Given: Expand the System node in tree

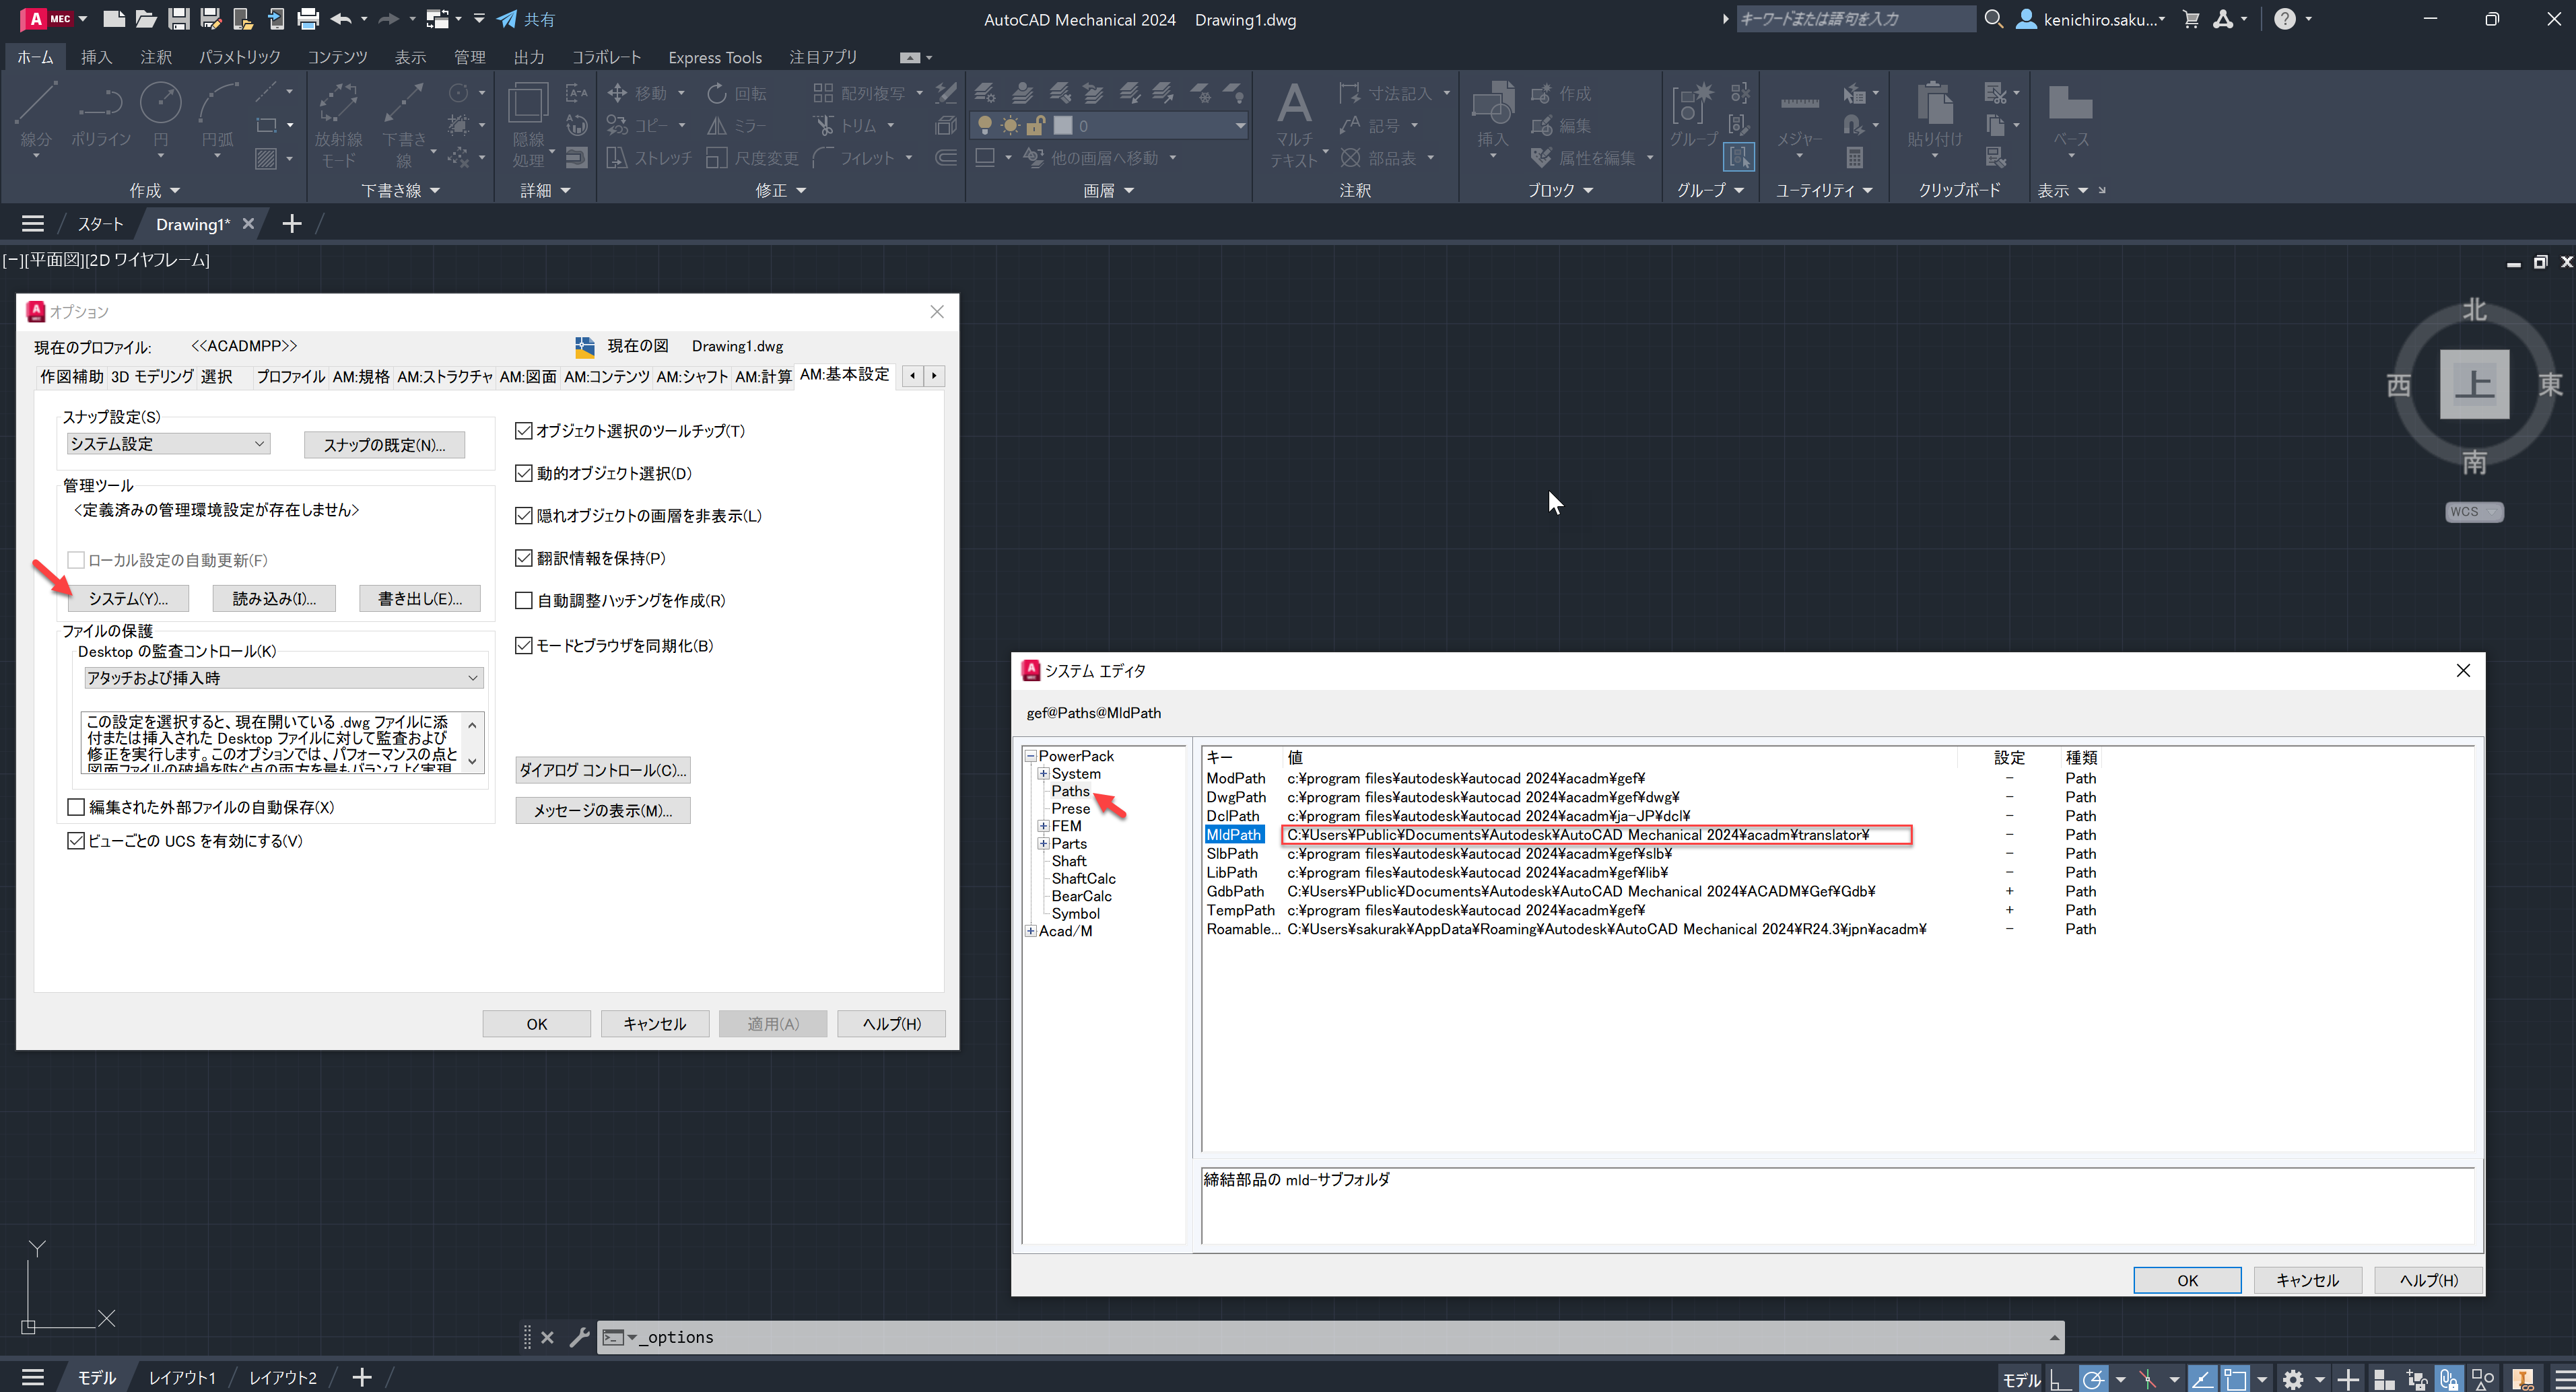Looking at the screenshot, I should point(1043,774).
